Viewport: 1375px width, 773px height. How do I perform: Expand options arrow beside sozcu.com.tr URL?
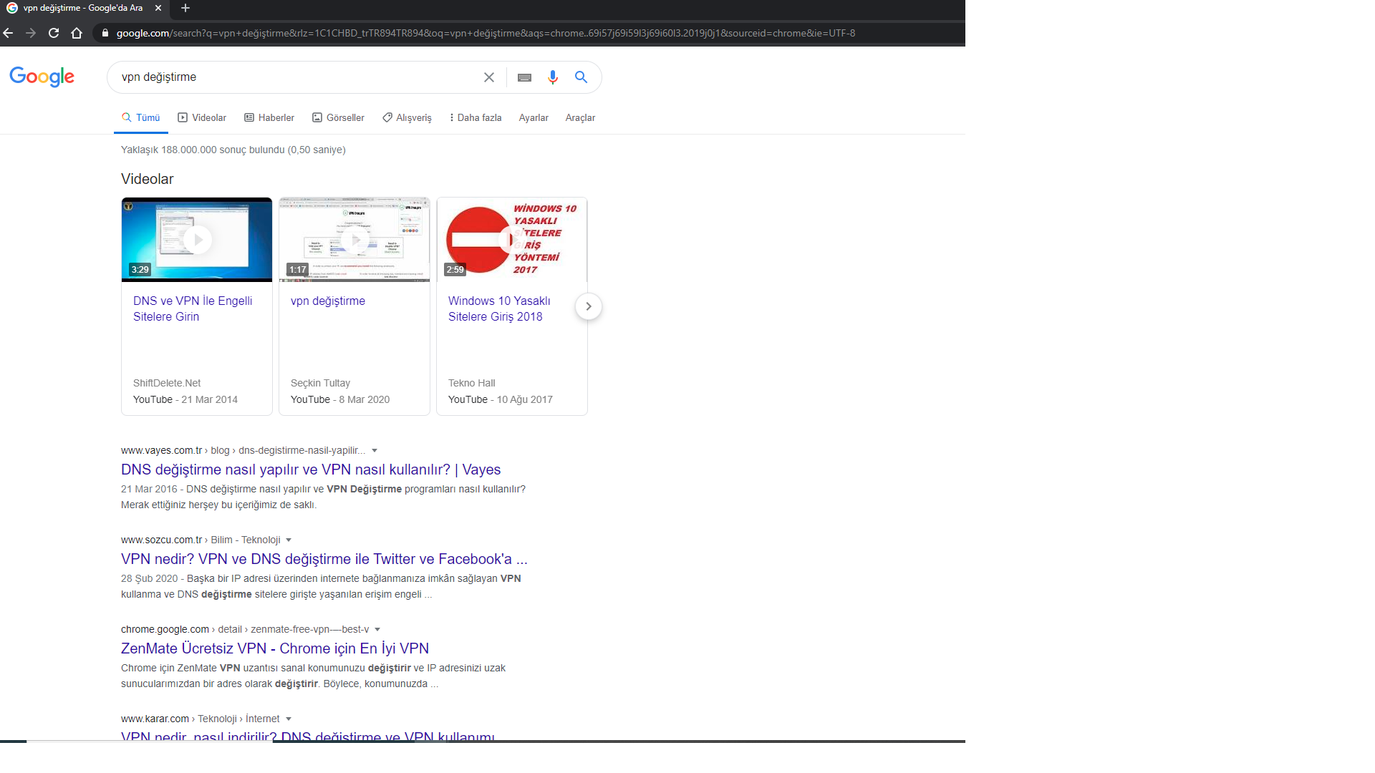click(289, 540)
